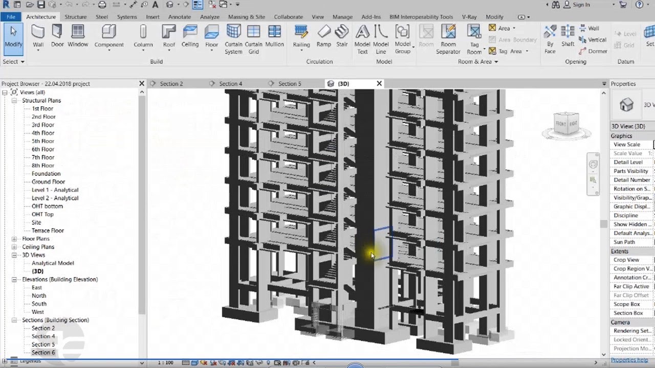Click the Wall opening tool in Opening panel

pos(589,29)
